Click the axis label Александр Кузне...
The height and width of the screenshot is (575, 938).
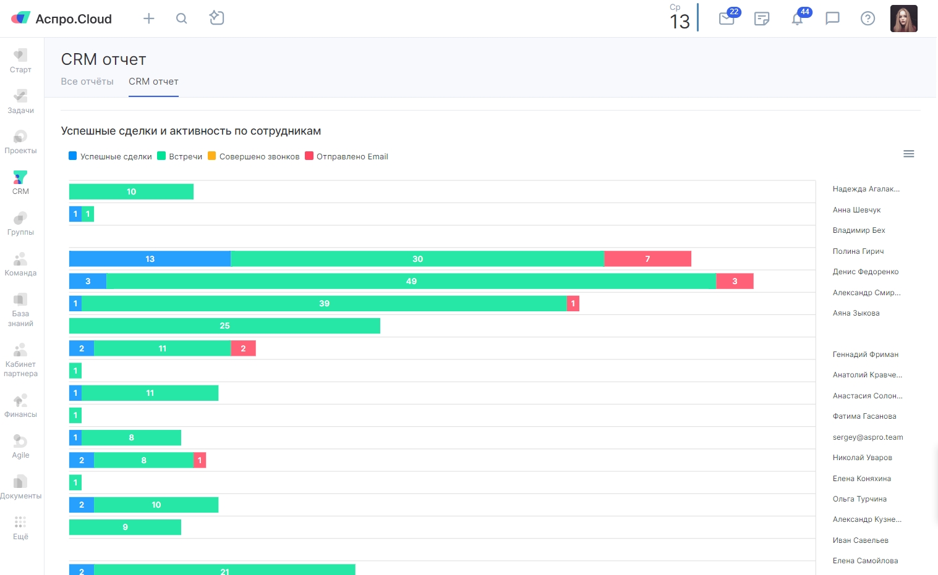[x=867, y=519]
